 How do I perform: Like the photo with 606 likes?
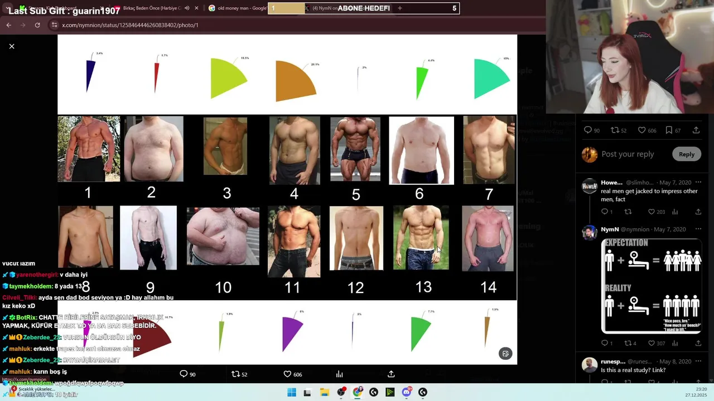coord(293,374)
